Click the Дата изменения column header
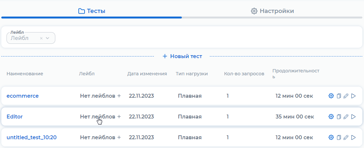The width and height of the screenshot is (364, 148). coord(147,74)
